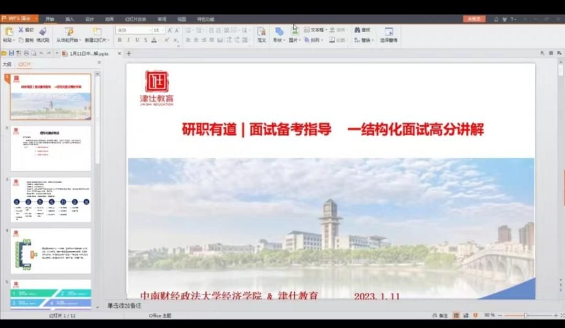565x328 pixels.
Task: Start slideshow from current slide icon
Action: (x=69, y=31)
